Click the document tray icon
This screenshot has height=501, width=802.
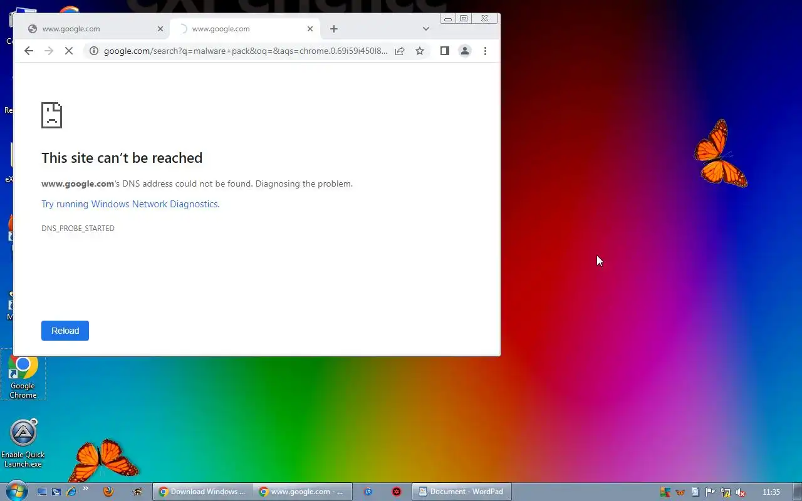[x=695, y=492]
